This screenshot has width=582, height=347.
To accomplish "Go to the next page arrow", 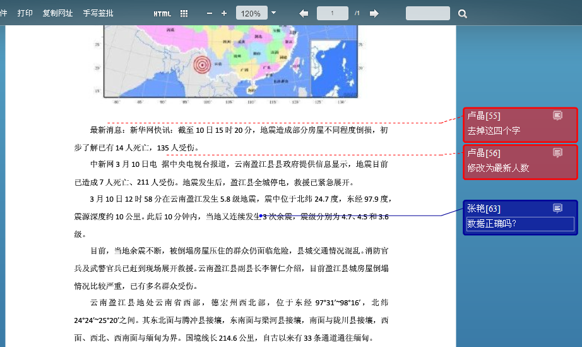I will pos(374,13).
